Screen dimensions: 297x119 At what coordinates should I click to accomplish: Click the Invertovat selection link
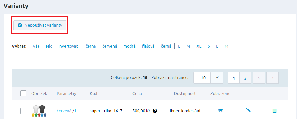coord(68,46)
